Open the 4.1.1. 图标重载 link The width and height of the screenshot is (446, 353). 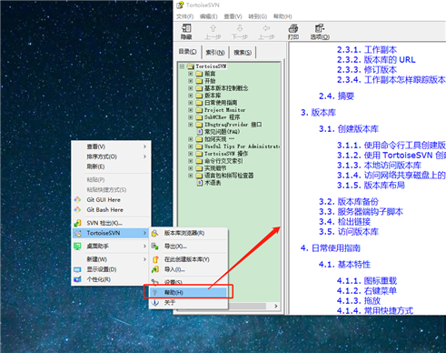(x=367, y=281)
